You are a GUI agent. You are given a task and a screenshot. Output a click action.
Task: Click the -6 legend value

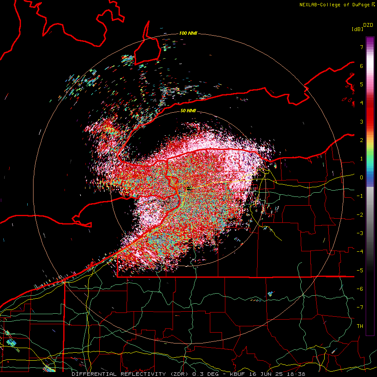pos(360,289)
